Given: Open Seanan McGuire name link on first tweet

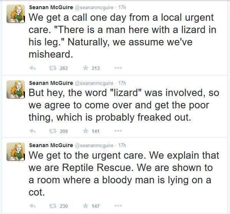Looking at the screenshot, I should coord(51,7).
